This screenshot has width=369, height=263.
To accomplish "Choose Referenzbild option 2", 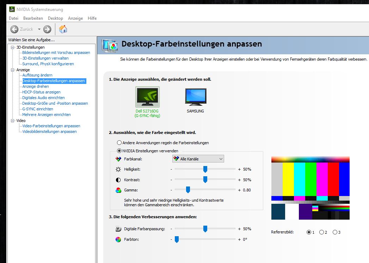I will click(321, 232).
